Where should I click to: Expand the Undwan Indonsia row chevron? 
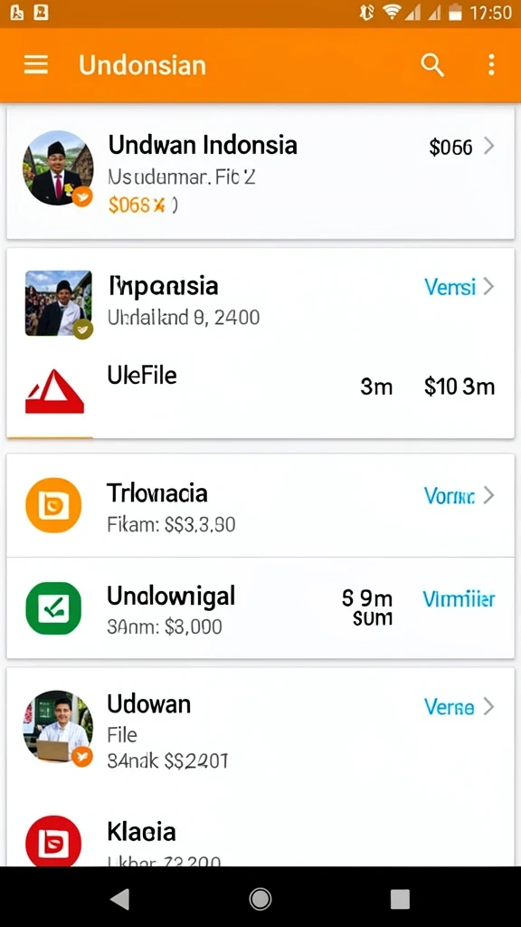click(x=488, y=146)
